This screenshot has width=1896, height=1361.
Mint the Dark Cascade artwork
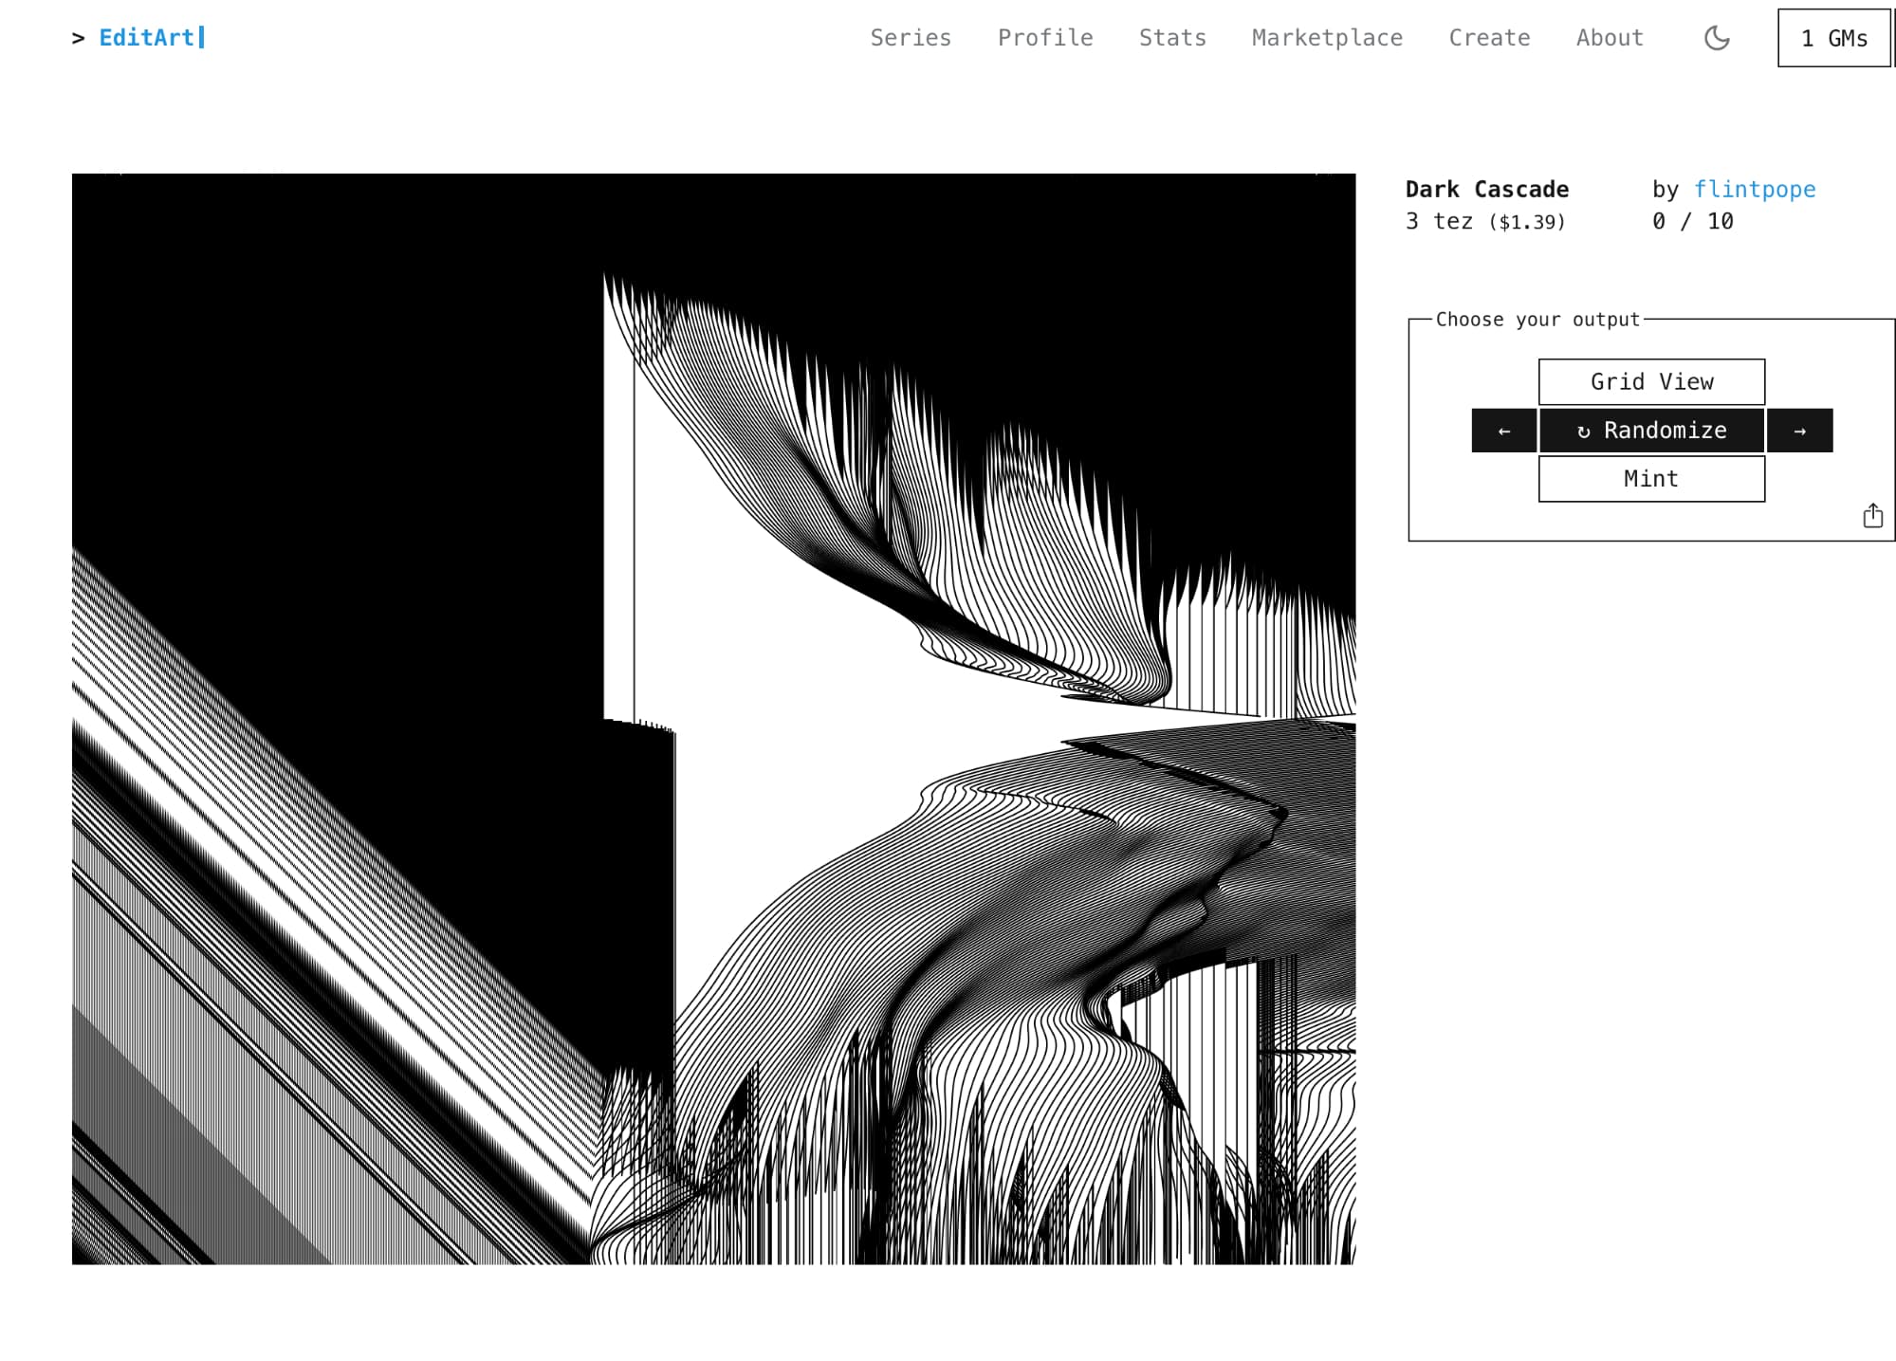[1650, 479]
